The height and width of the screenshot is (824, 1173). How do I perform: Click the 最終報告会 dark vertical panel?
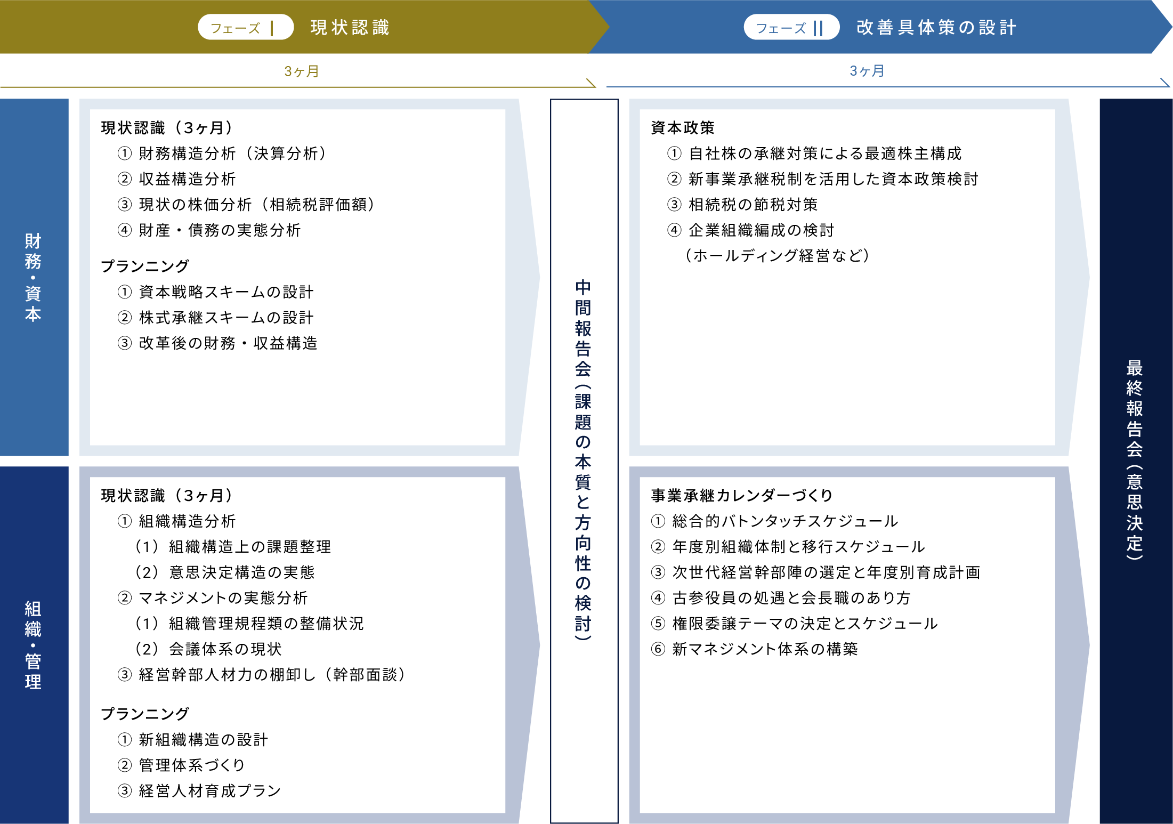[x=1135, y=461]
